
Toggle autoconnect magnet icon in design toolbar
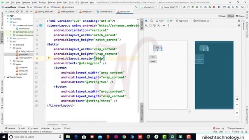154,25
